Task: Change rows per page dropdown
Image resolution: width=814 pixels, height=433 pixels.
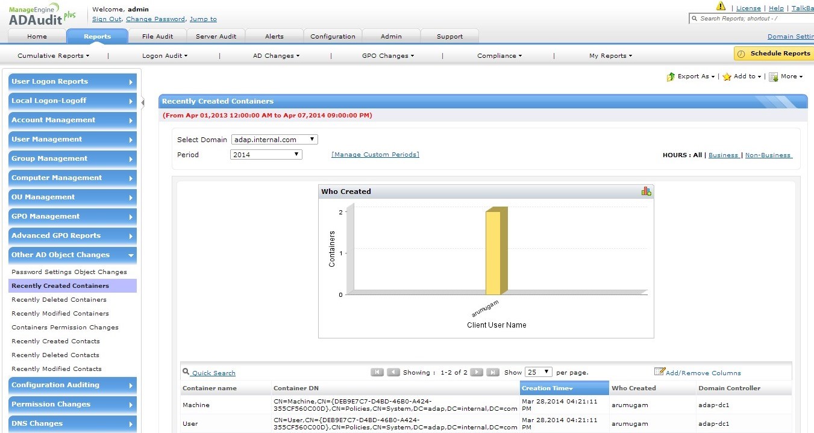Action: (538, 372)
